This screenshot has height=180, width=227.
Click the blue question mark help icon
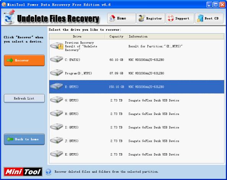point(49,172)
